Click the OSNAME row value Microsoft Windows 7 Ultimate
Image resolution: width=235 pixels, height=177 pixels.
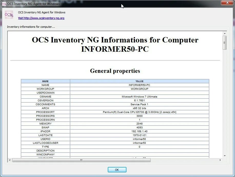tap(140, 96)
